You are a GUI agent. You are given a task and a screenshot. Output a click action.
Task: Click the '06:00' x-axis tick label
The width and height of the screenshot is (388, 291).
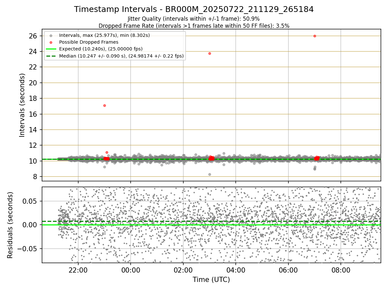(288, 270)
